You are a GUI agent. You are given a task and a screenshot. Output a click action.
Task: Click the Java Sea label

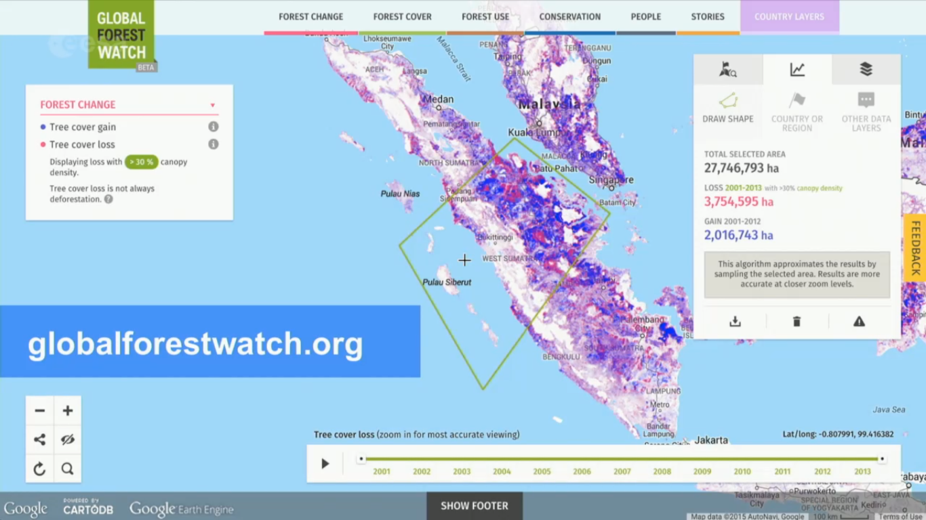coord(889,410)
